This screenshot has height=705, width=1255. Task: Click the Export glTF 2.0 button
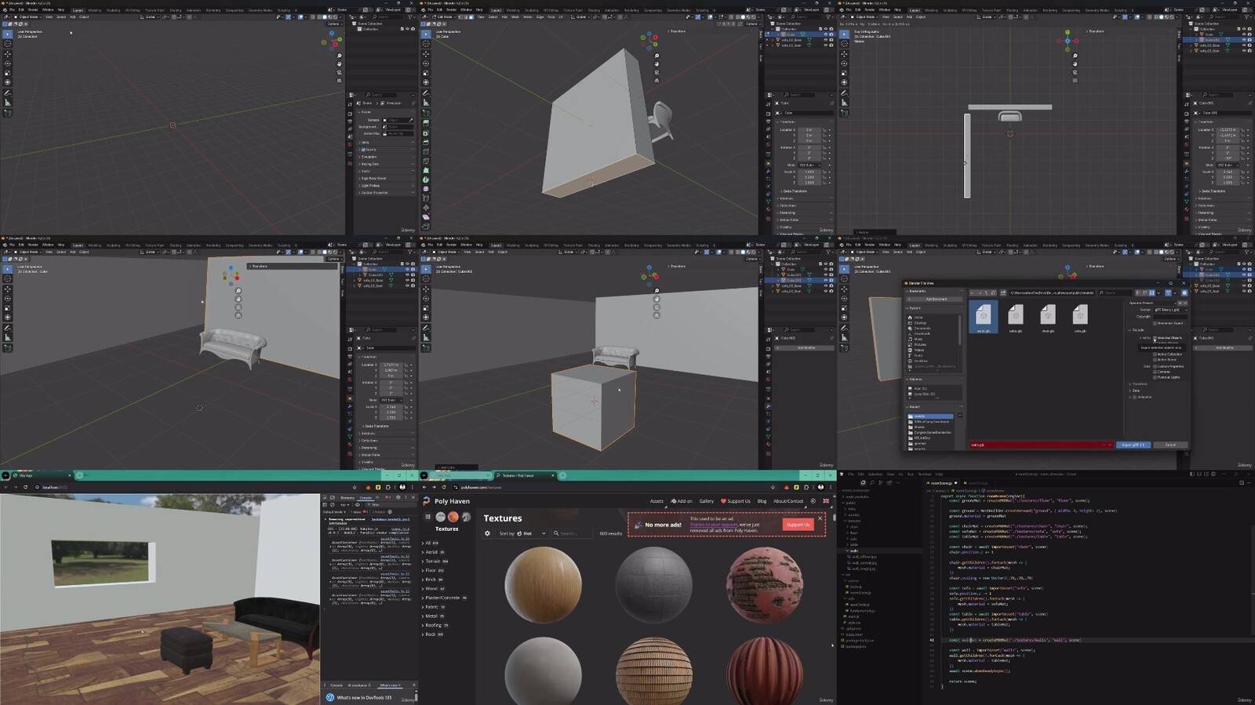pos(1133,445)
